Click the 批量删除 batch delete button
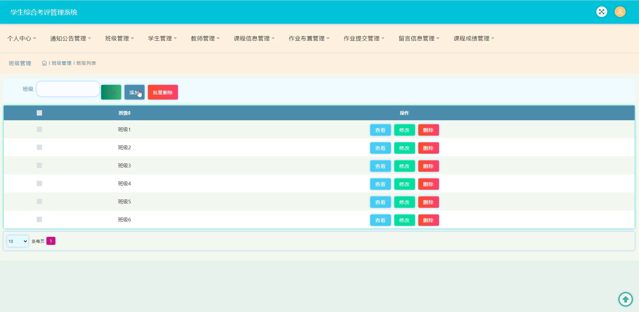The width and height of the screenshot is (639, 312). click(163, 92)
